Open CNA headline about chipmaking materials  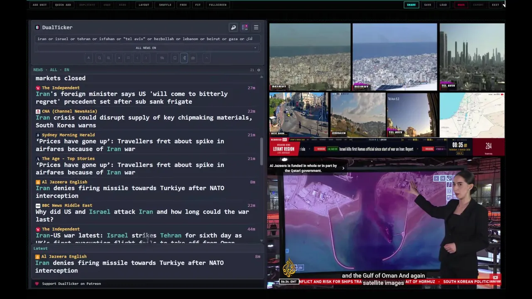144,121
